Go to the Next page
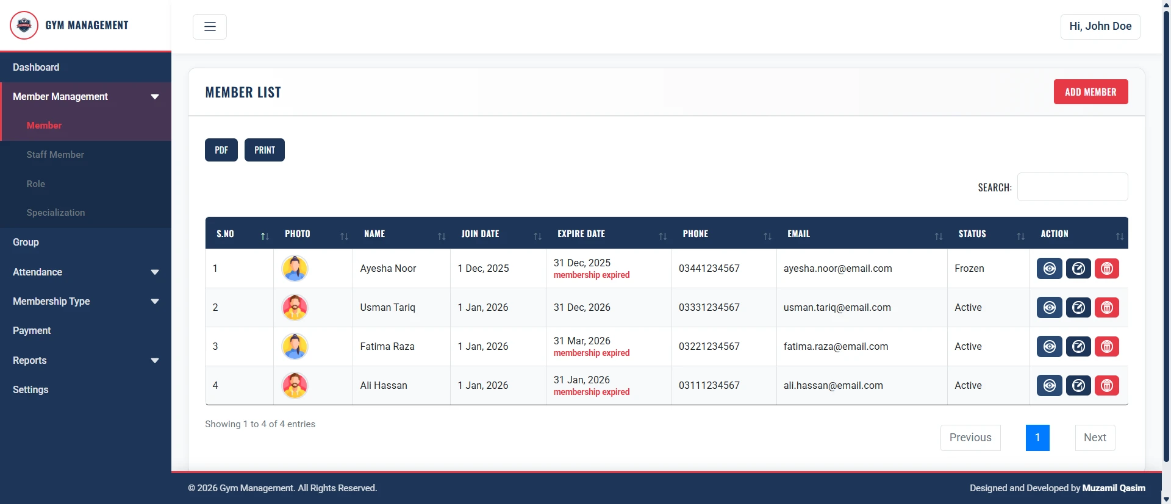This screenshot has width=1171, height=504. (x=1095, y=438)
